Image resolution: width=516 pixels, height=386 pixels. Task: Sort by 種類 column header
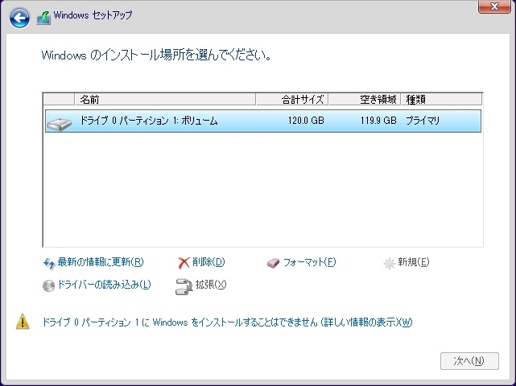pyautogui.click(x=442, y=99)
